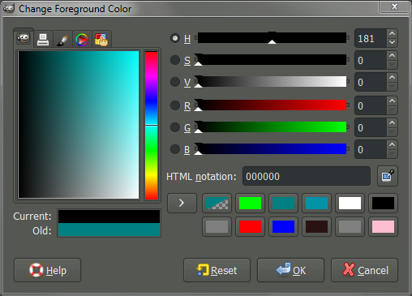412x296 pixels.
Task: Activate the color picker eyedropper button
Action: (x=388, y=176)
